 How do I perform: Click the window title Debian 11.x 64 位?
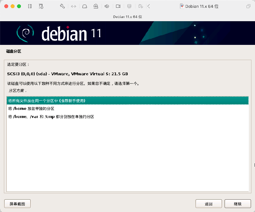(x=202, y=6)
